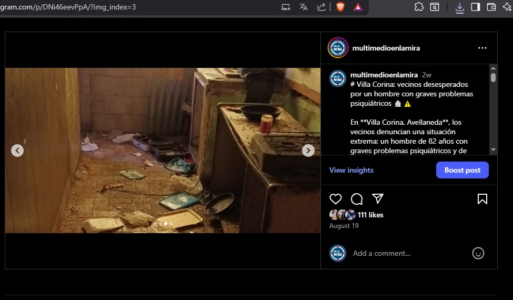Open the Brave Wallet icon
513x300 pixels.
coord(491,7)
